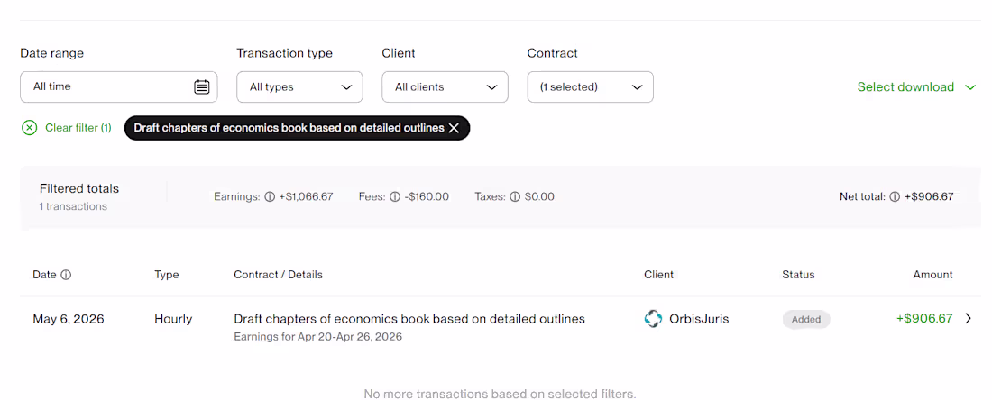Click the +$906.67 amount in the row
The height and width of the screenshot is (400, 992).
[x=924, y=319]
